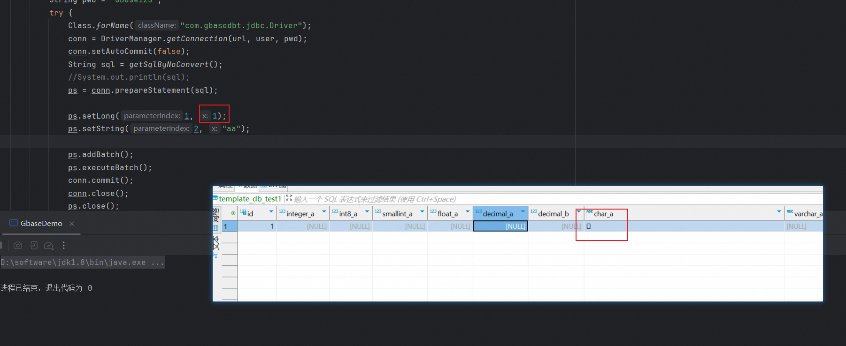
Task: Click the ps.executeBatch() line
Action: (110, 168)
